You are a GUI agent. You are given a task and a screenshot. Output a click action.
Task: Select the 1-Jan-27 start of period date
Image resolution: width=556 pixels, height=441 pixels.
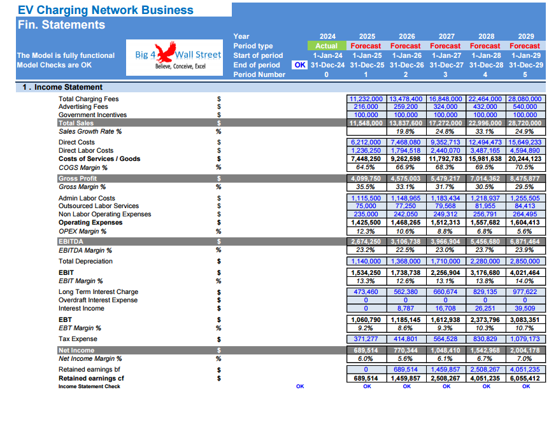[446, 55]
